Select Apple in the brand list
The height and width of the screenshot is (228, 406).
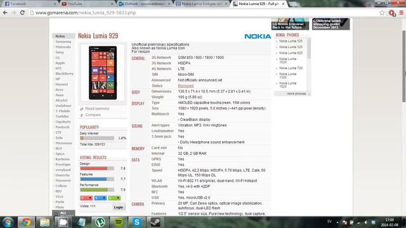point(60,63)
